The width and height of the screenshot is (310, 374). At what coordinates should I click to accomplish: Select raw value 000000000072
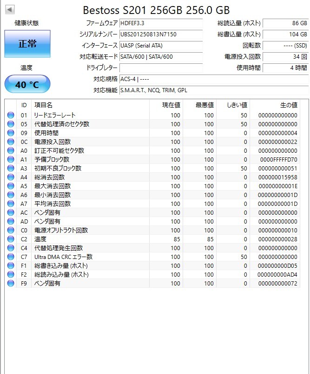[278, 283]
